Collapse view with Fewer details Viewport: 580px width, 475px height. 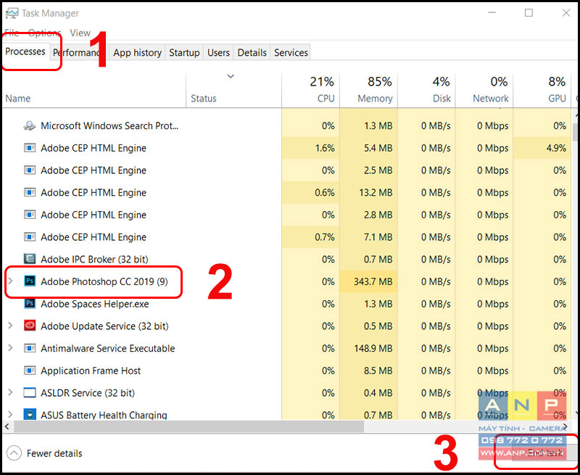coord(44,453)
